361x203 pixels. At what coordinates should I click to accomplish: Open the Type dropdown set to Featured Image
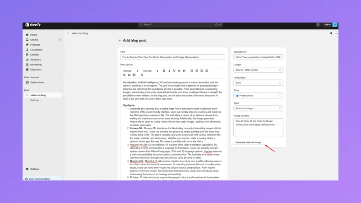click(x=258, y=108)
